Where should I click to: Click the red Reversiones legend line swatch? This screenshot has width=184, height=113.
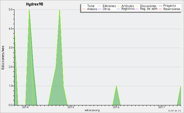pyautogui.click(x=160, y=9)
